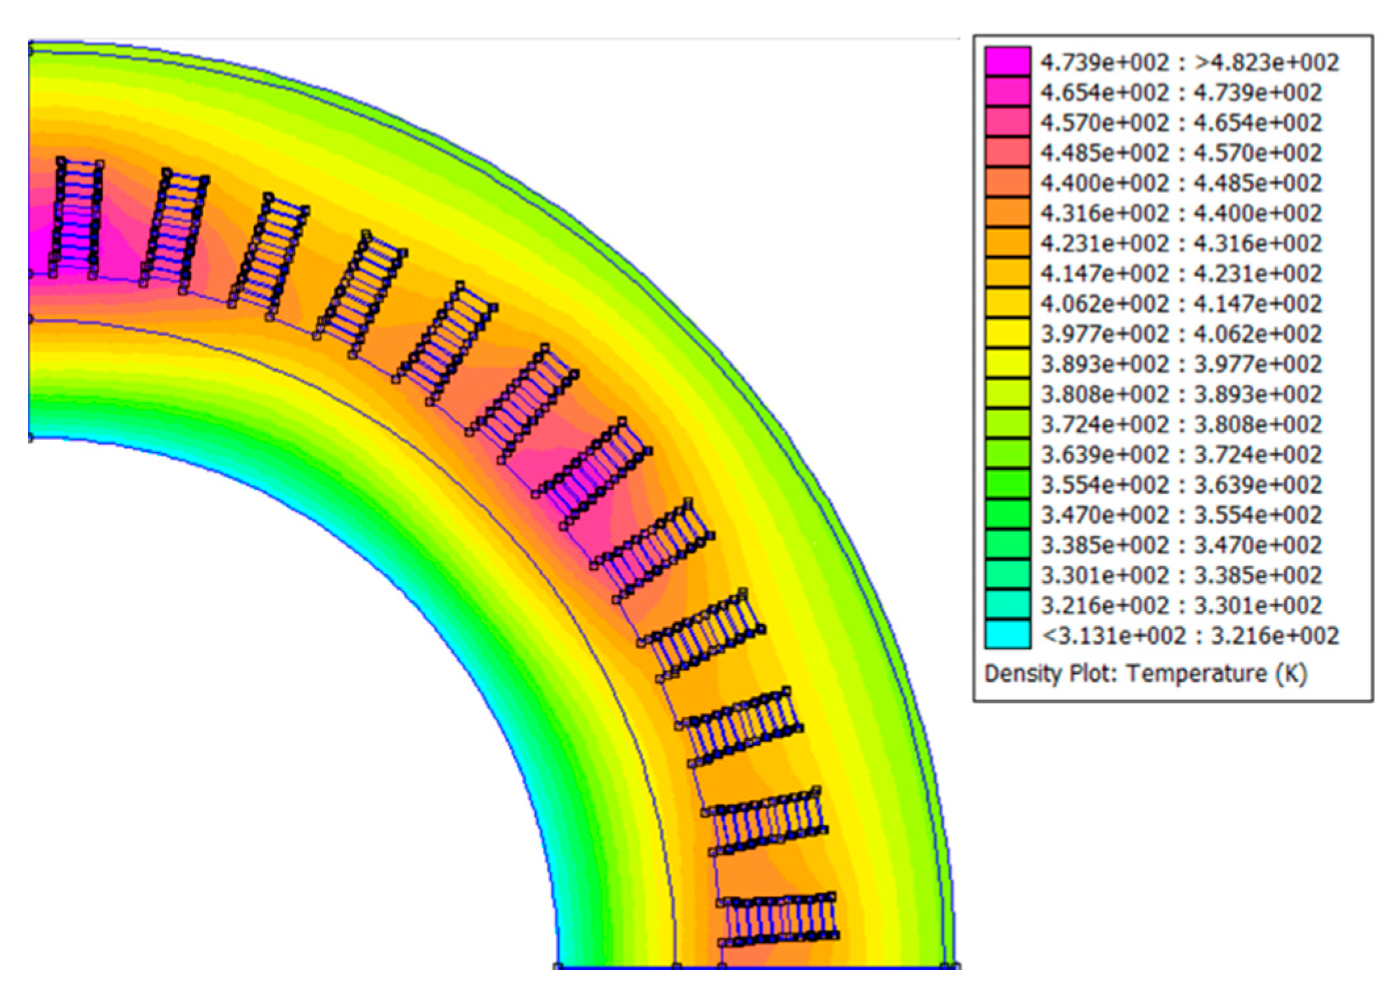Click the hottest magenta slot winding at far left

point(76,218)
